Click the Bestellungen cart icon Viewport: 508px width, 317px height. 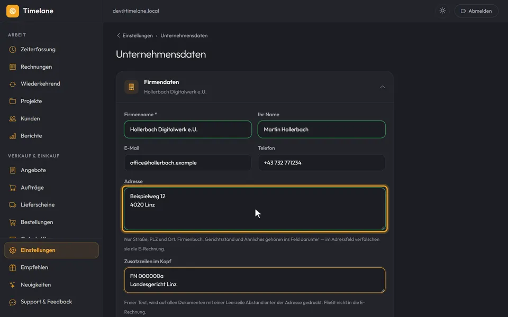coord(13,222)
